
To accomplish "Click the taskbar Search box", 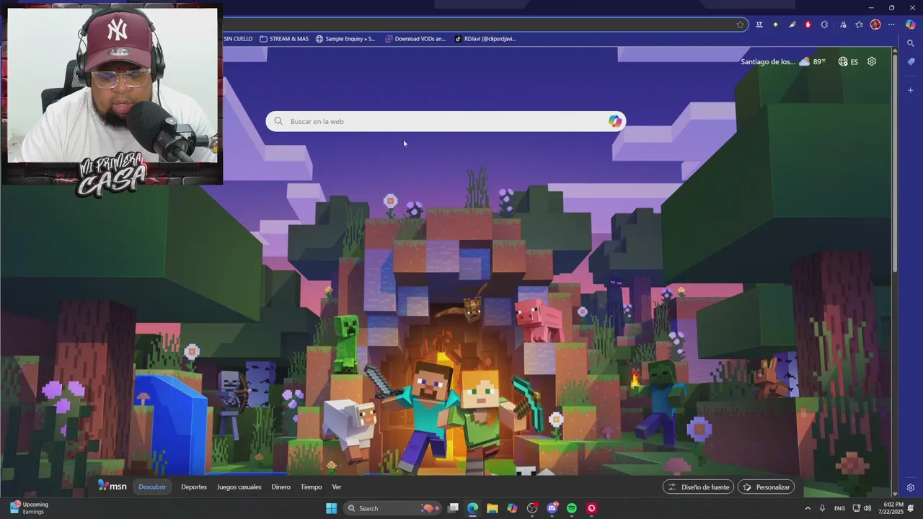I will [391, 508].
